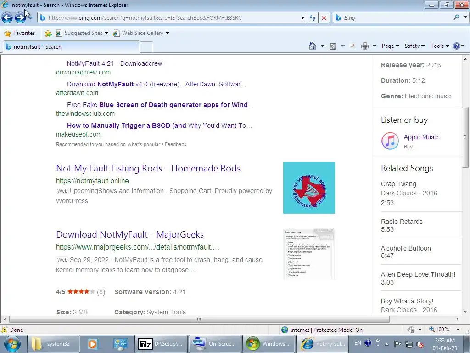Click Action Center flag tray icon
Image resolution: width=470 pixels, height=353 pixels.
(x=397, y=344)
